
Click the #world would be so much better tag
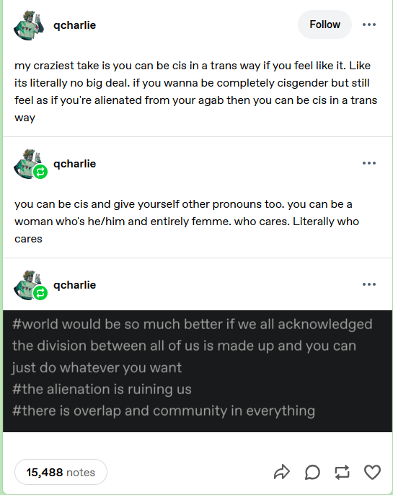pos(192,346)
